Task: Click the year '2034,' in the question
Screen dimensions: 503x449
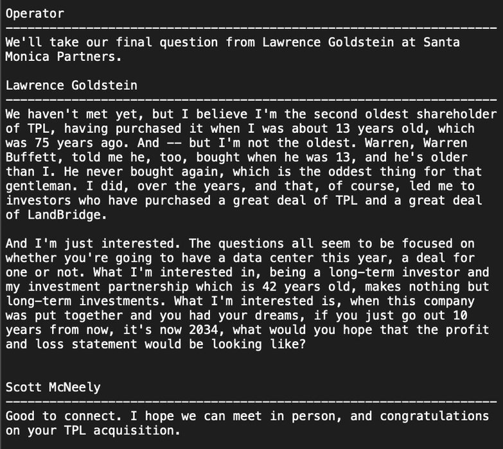Action: click(207, 330)
